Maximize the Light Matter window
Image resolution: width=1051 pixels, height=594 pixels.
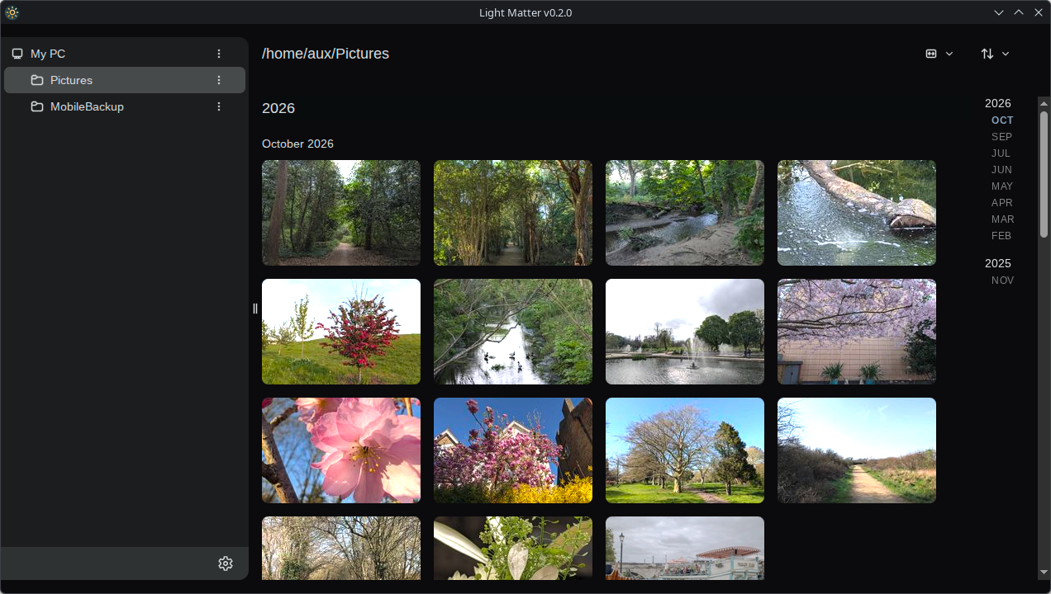(x=1019, y=12)
